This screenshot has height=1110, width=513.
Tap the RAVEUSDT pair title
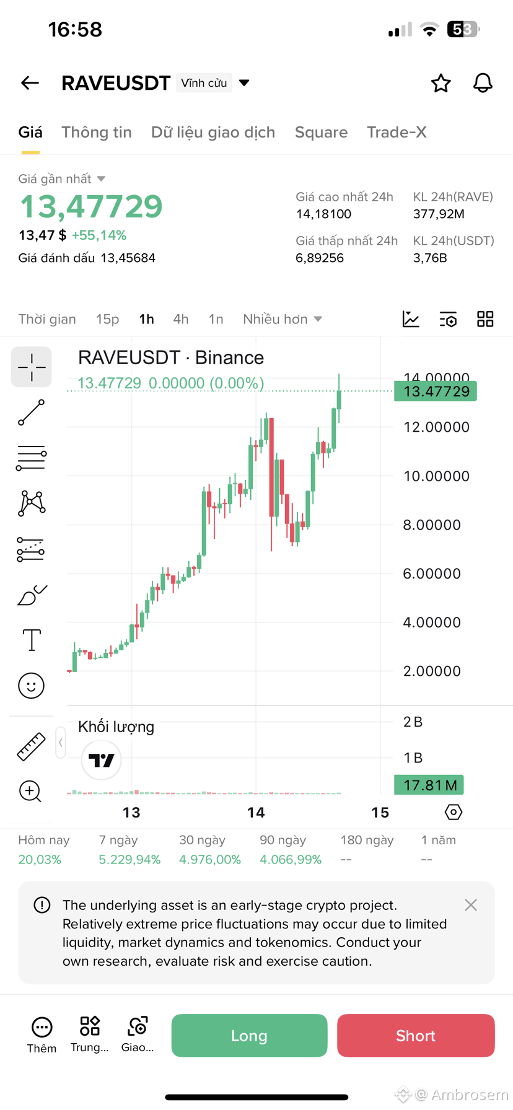(x=116, y=83)
